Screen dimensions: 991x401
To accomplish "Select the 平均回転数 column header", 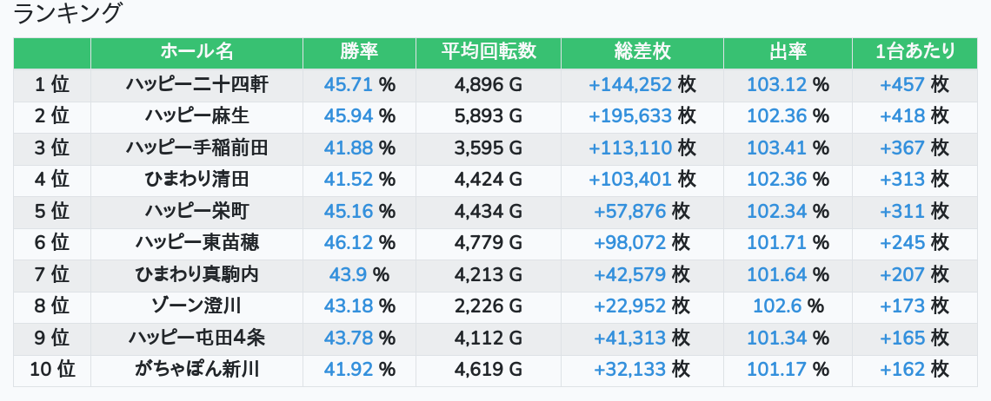I will [x=489, y=52].
